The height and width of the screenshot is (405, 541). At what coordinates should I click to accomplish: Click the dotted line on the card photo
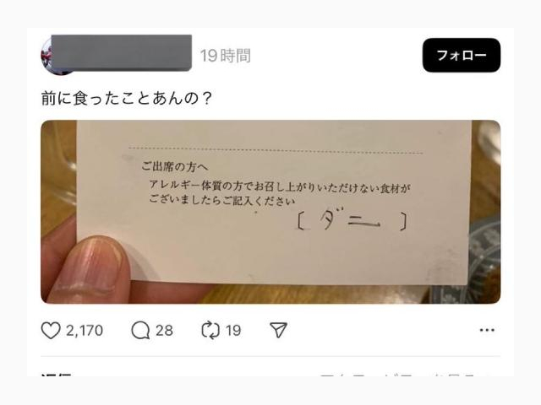(276, 150)
